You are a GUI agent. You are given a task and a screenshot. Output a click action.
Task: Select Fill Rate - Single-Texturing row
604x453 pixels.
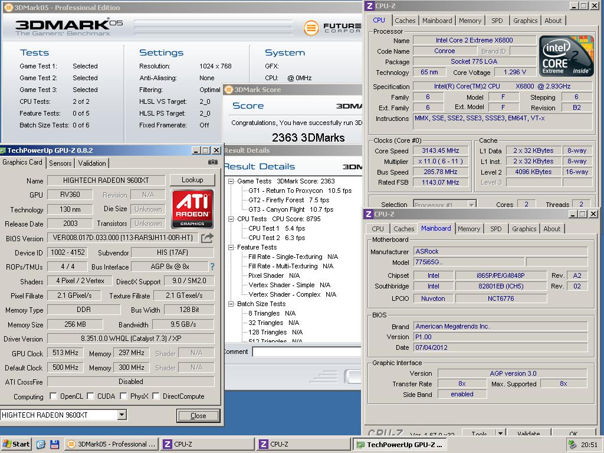pos(293,257)
